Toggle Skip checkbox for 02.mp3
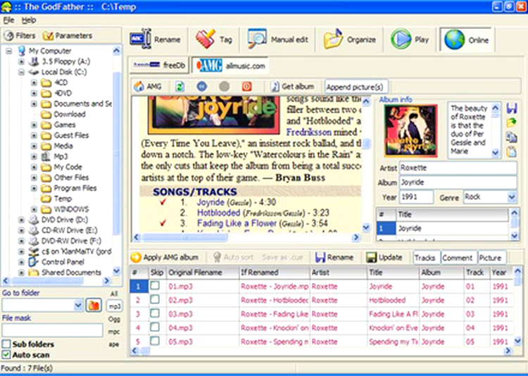528x376 pixels. click(155, 300)
